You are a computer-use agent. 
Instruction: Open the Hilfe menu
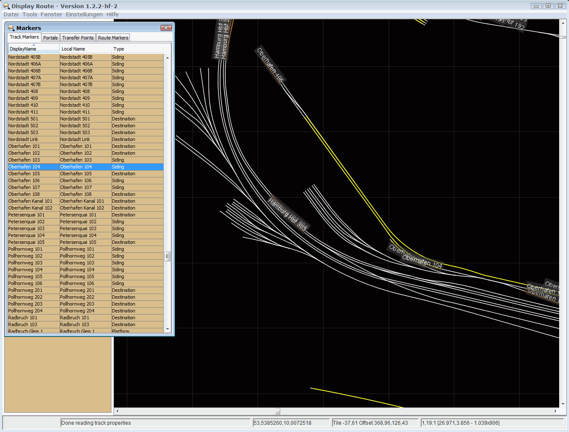pyautogui.click(x=113, y=14)
